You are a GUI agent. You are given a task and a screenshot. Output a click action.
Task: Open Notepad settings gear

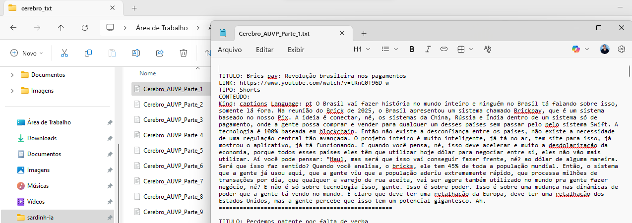621,49
